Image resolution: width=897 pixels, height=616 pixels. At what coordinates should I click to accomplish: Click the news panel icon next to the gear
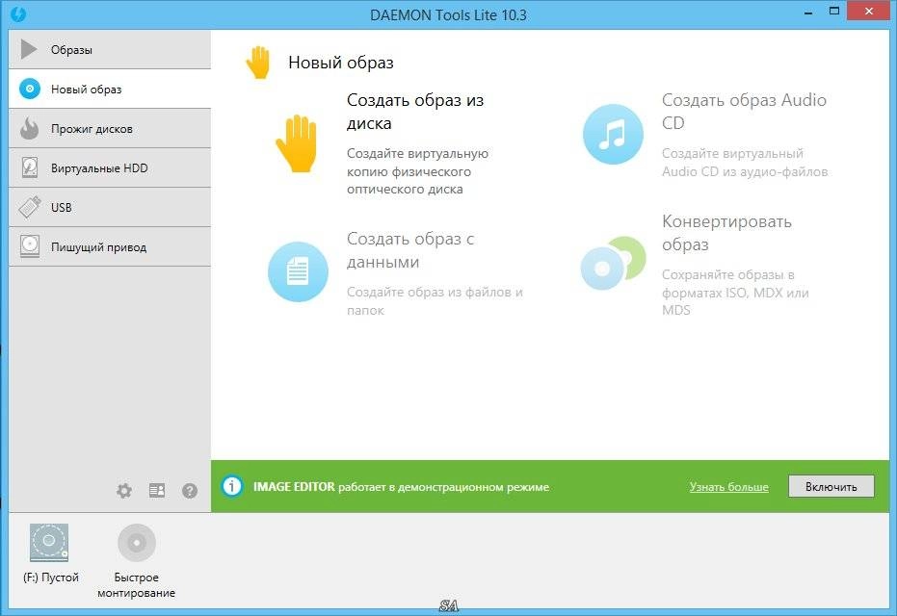(157, 490)
